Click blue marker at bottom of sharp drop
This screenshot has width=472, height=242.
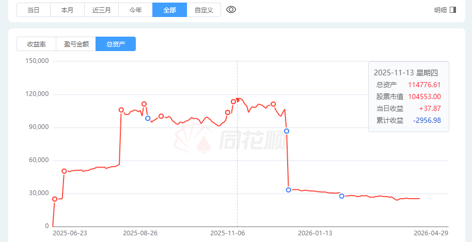(x=289, y=190)
